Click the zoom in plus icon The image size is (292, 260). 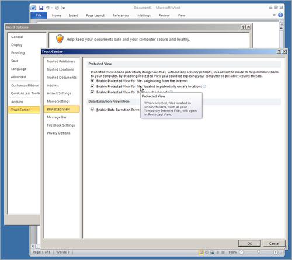point(276,252)
